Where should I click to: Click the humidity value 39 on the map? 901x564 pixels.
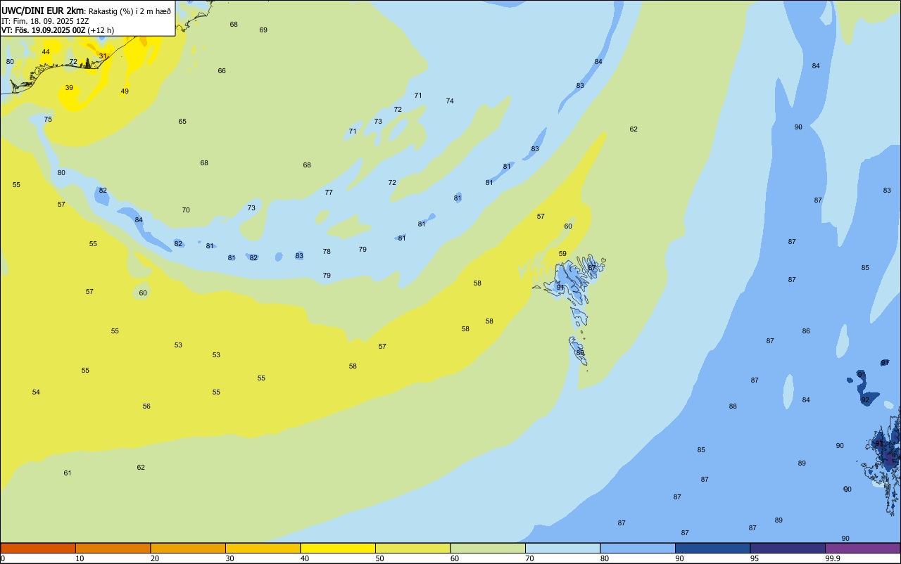tap(69, 88)
